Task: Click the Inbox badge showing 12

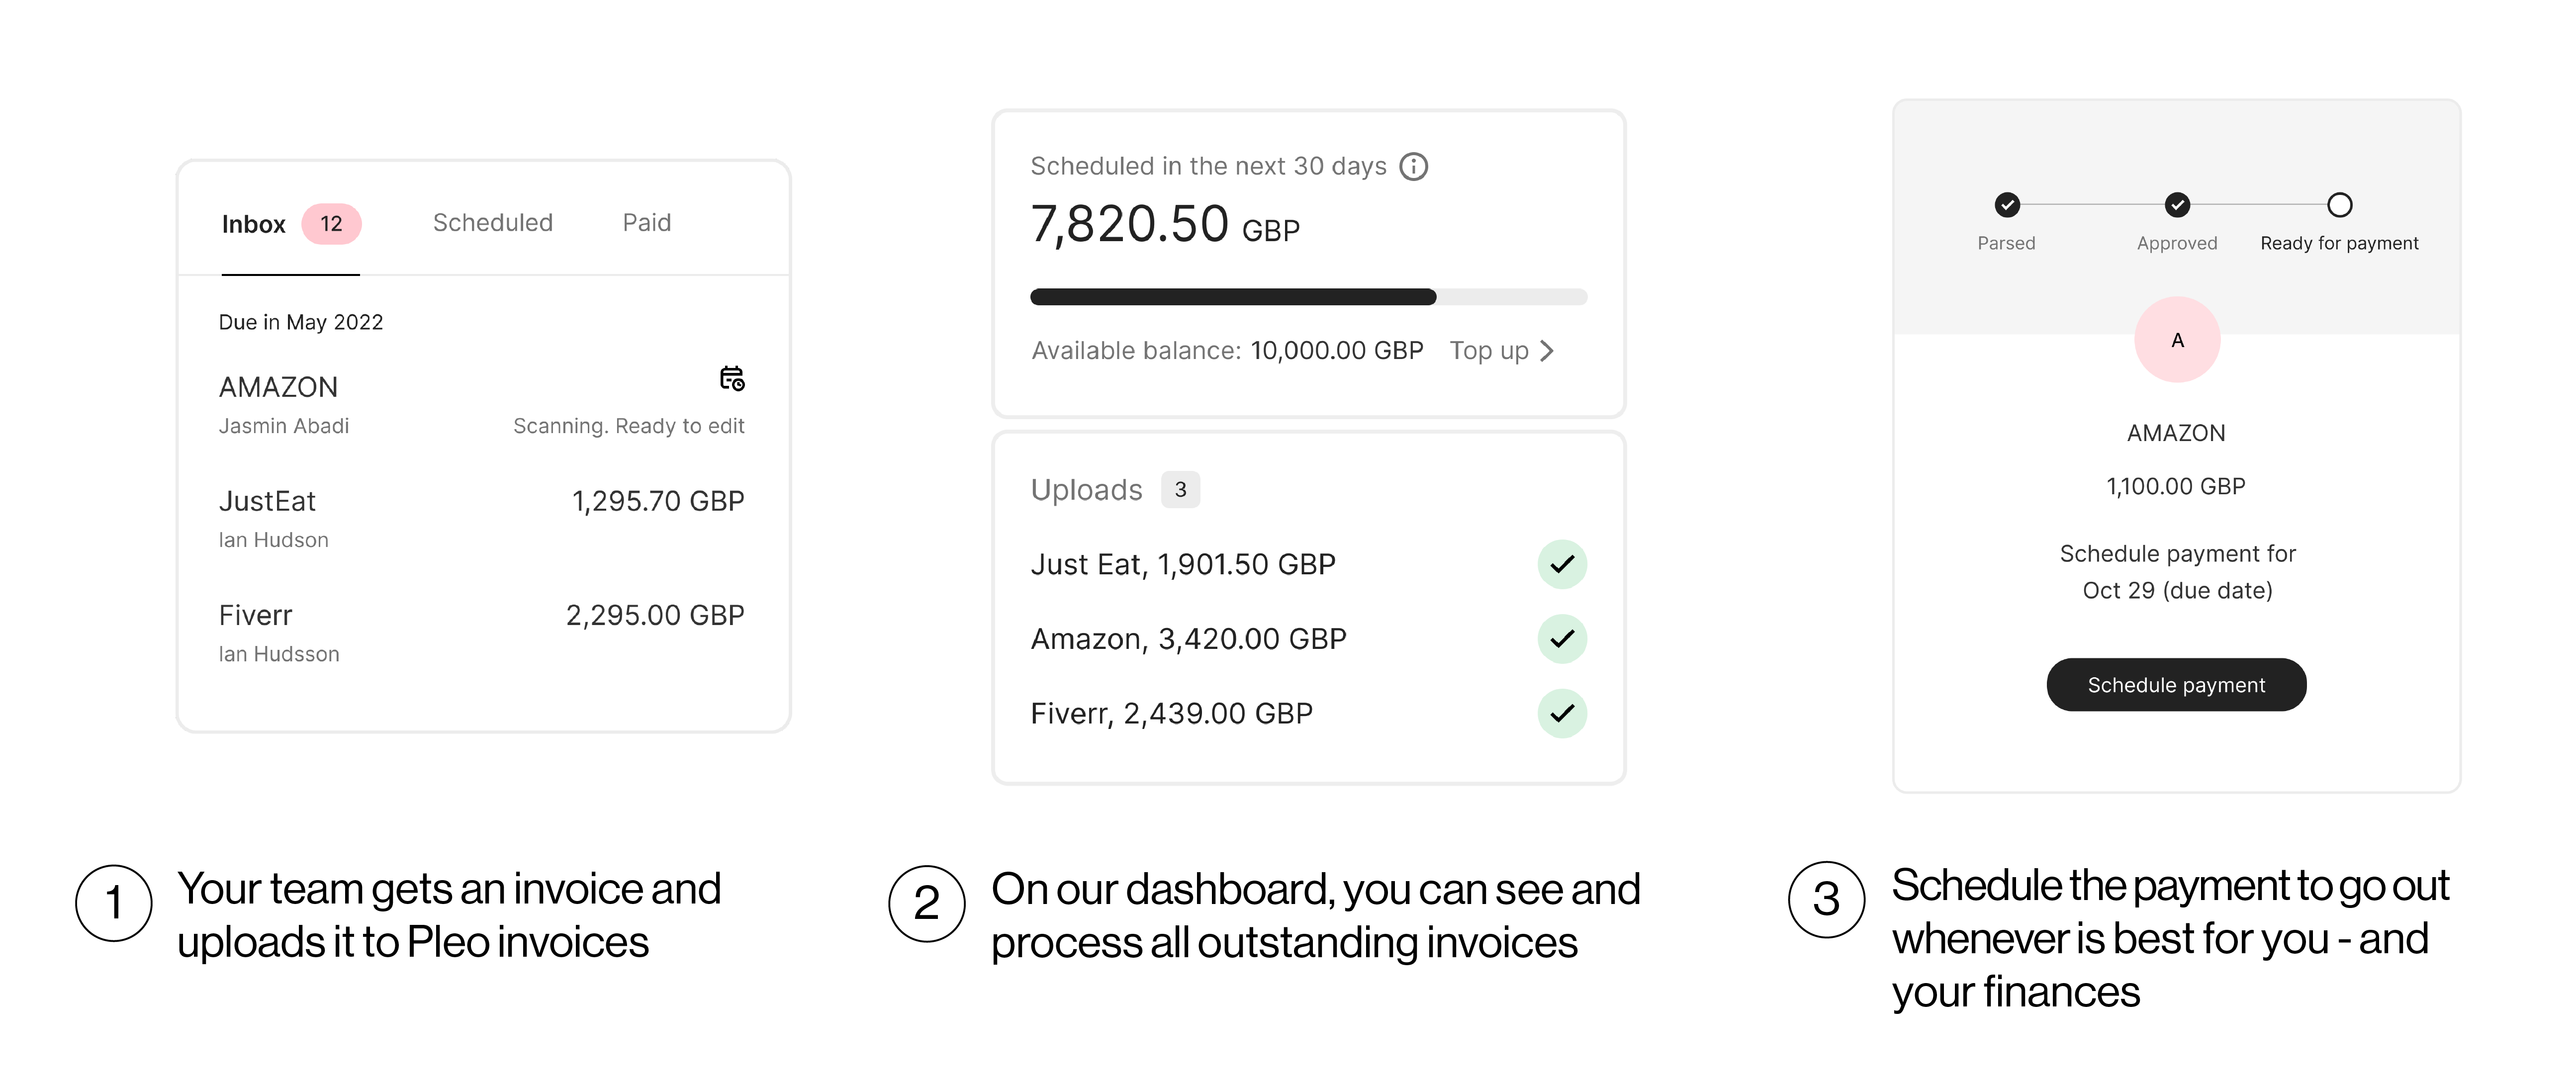Action: click(x=330, y=223)
